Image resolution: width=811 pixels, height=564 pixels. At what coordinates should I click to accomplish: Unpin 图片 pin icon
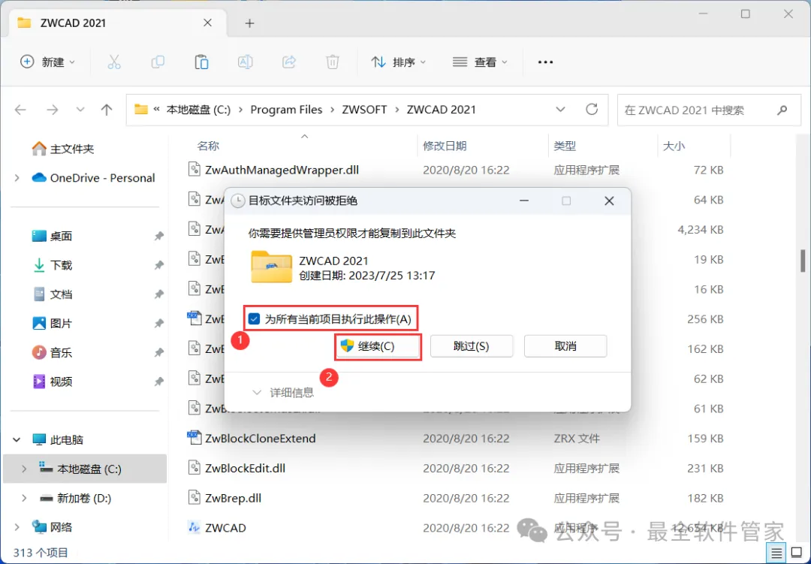tap(158, 324)
